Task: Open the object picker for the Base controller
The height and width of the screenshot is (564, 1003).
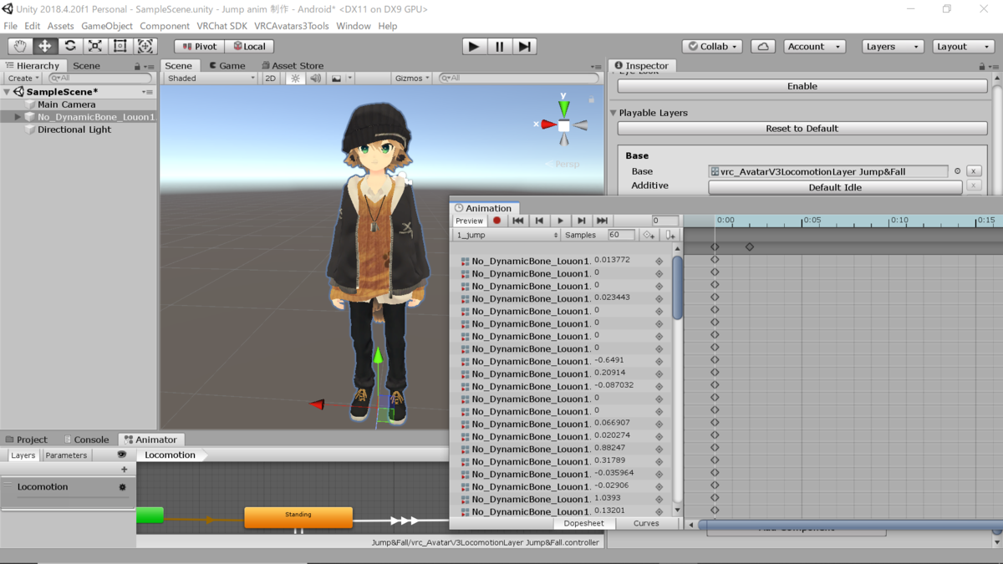Action: (957, 171)
